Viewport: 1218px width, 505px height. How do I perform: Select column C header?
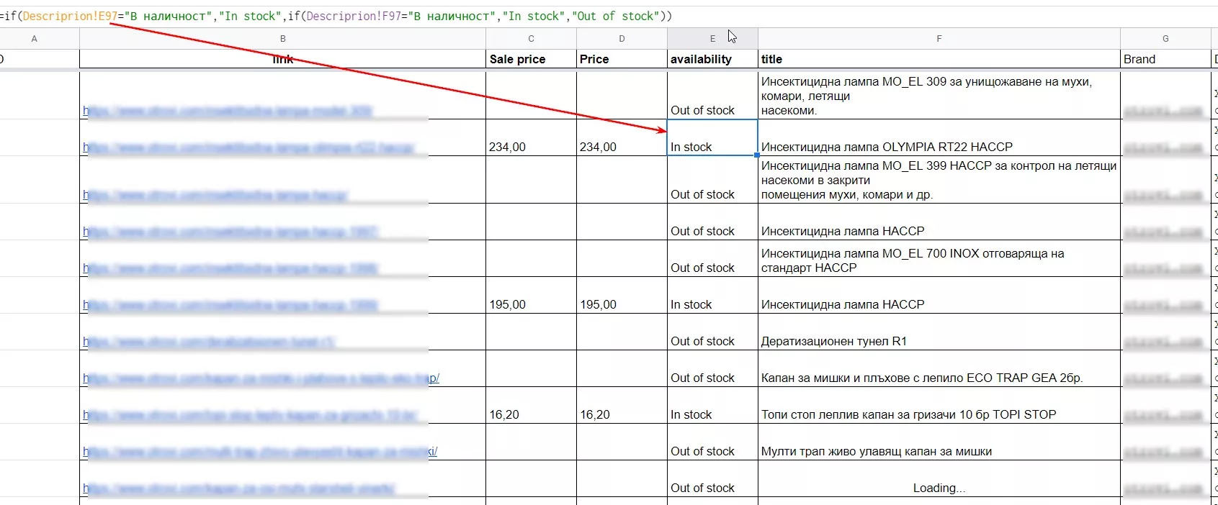(531, 39)
